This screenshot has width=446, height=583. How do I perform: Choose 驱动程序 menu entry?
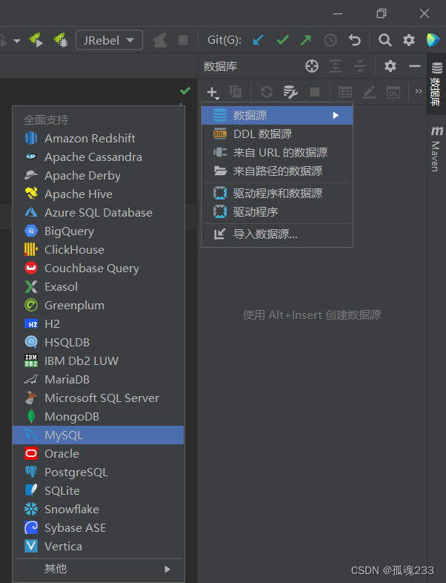click(277, 212)
